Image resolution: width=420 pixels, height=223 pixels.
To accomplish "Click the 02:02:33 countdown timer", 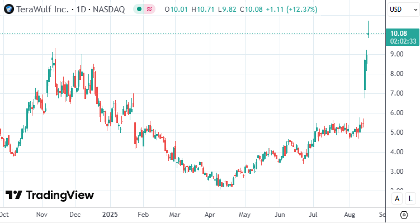I will point(403,41).
